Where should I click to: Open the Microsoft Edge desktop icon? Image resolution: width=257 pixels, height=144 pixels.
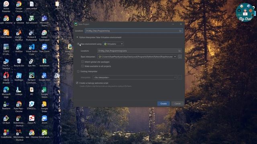pos(6,92)
